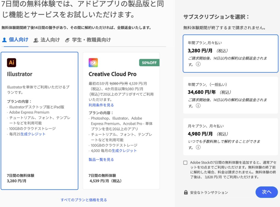This screenshot has height=207, width=280.
Task: Open the 利用条件を見る link
Action: 101,105
